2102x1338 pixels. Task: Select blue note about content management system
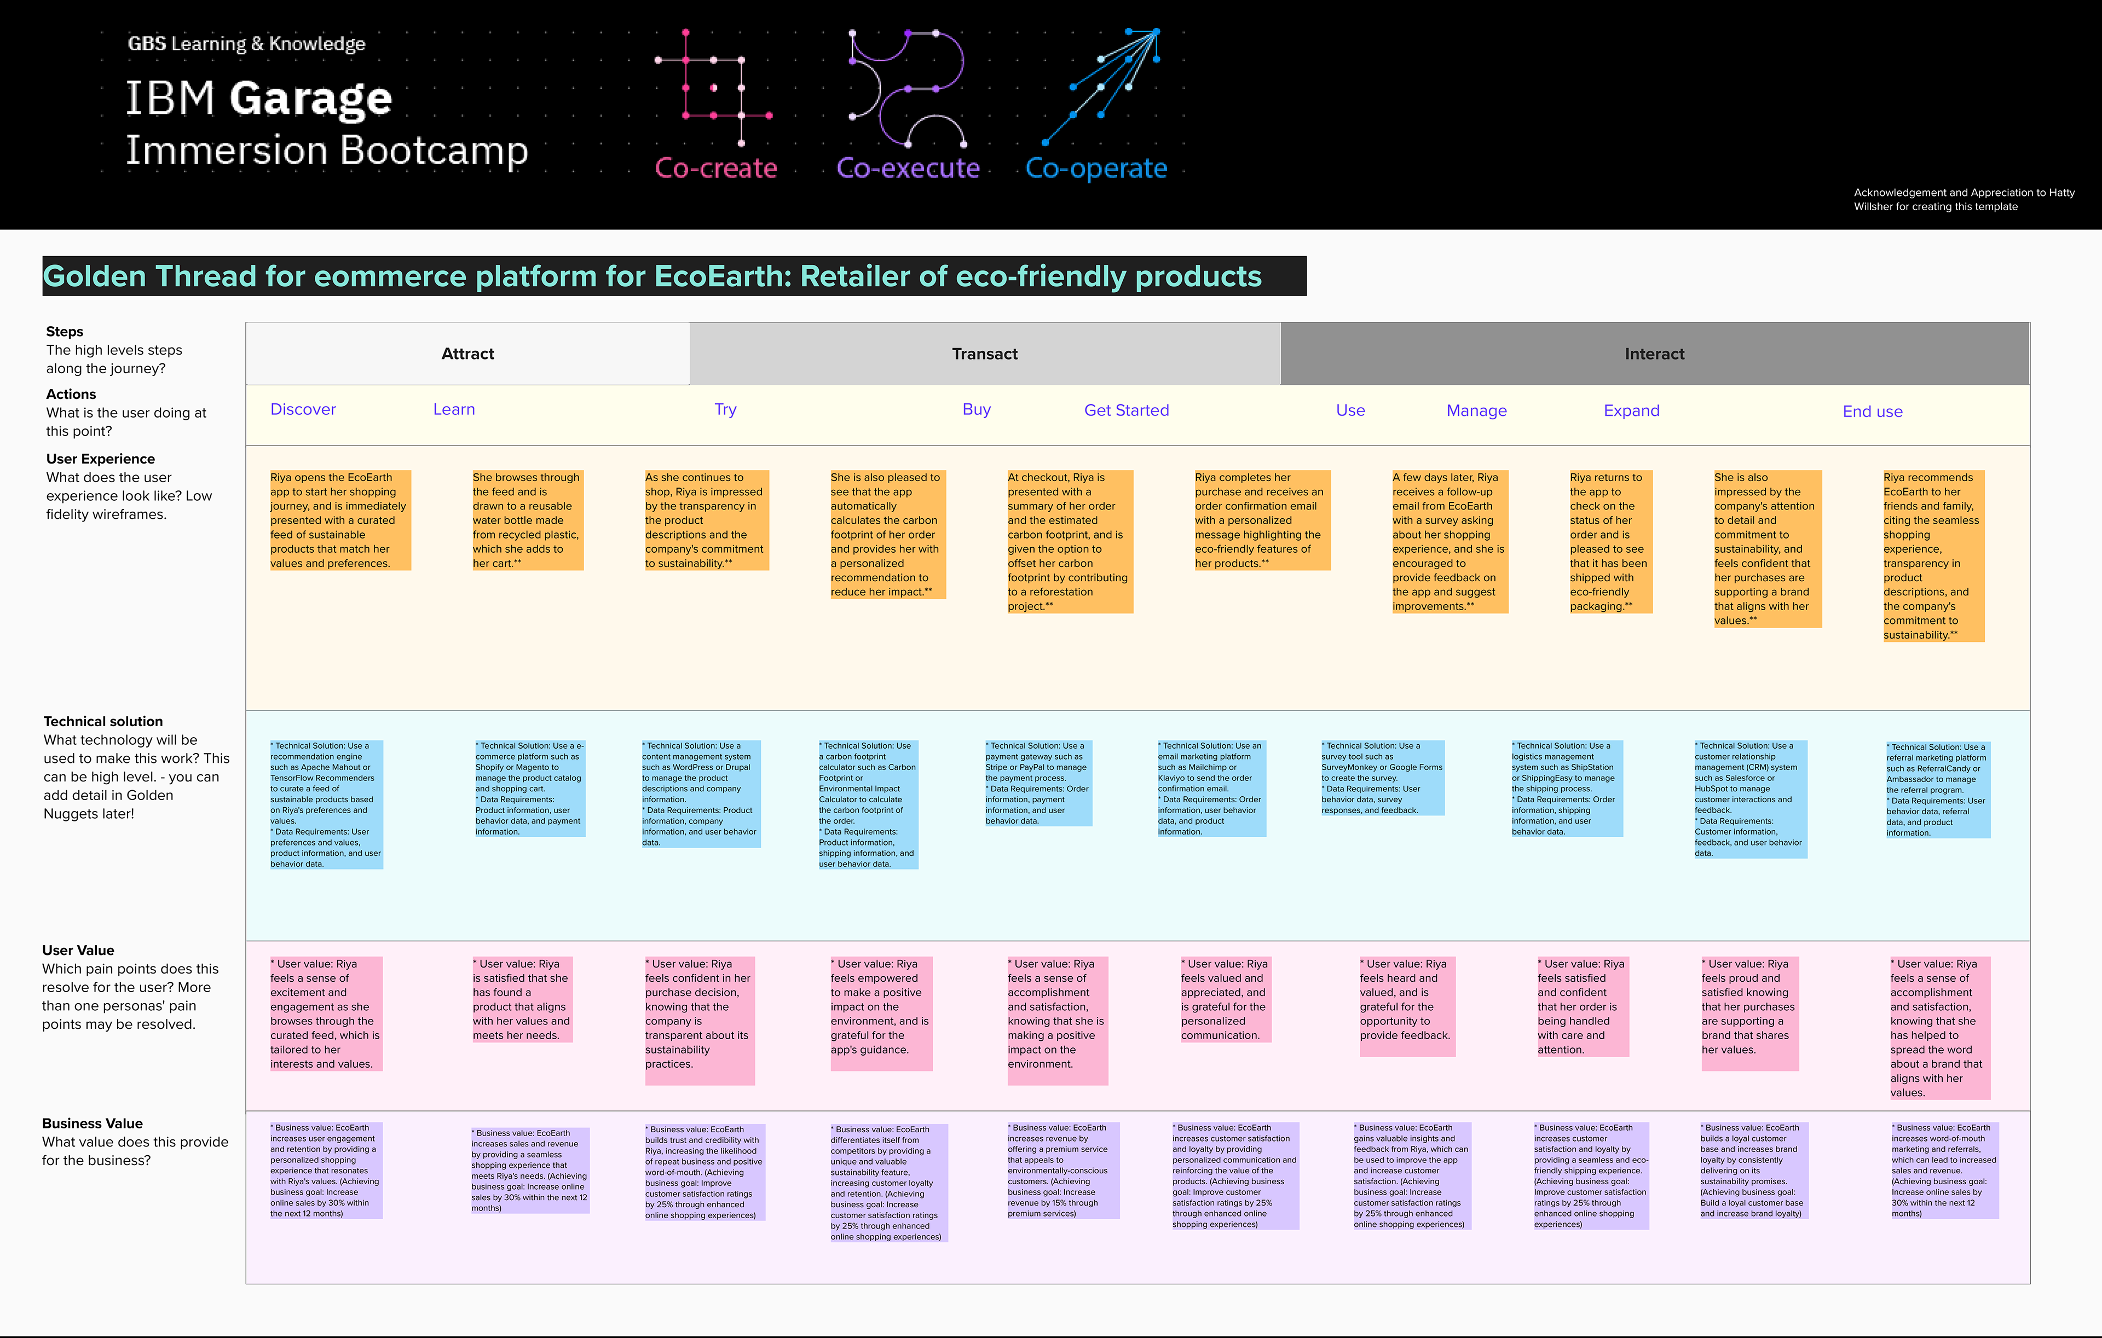(700, 794)
